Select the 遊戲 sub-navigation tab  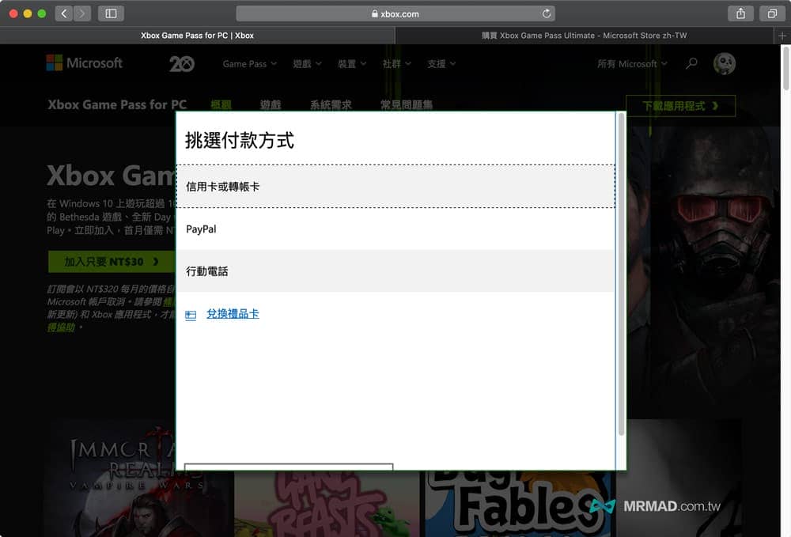coord(271,105)
